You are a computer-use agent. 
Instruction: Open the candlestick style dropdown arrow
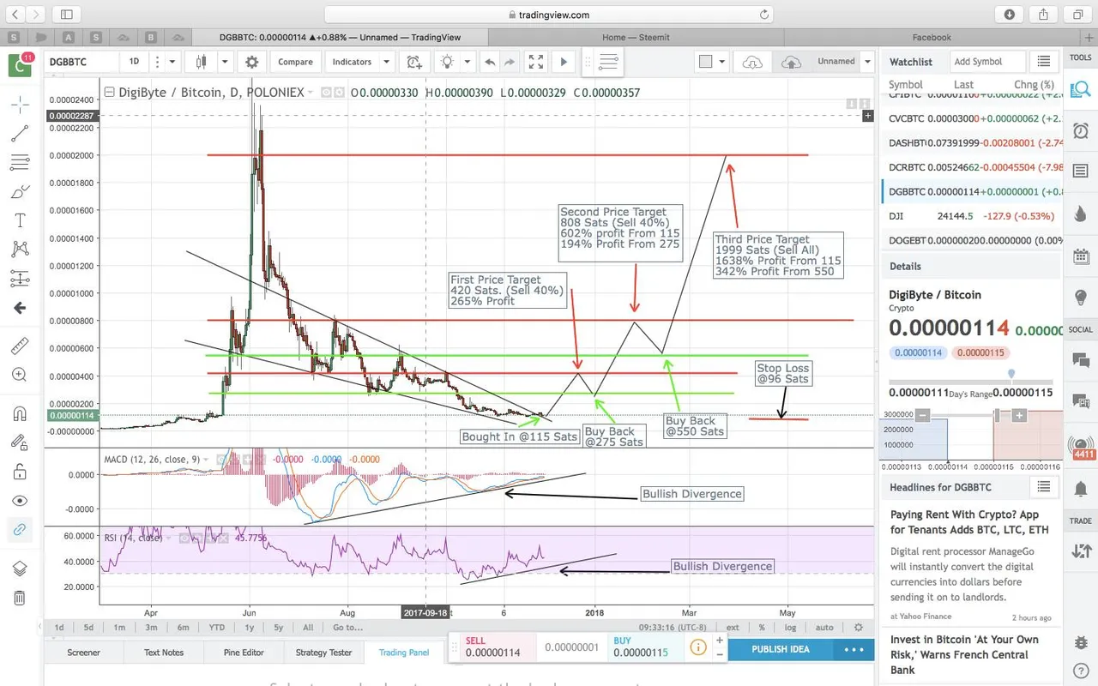click(x=225, y=62)
